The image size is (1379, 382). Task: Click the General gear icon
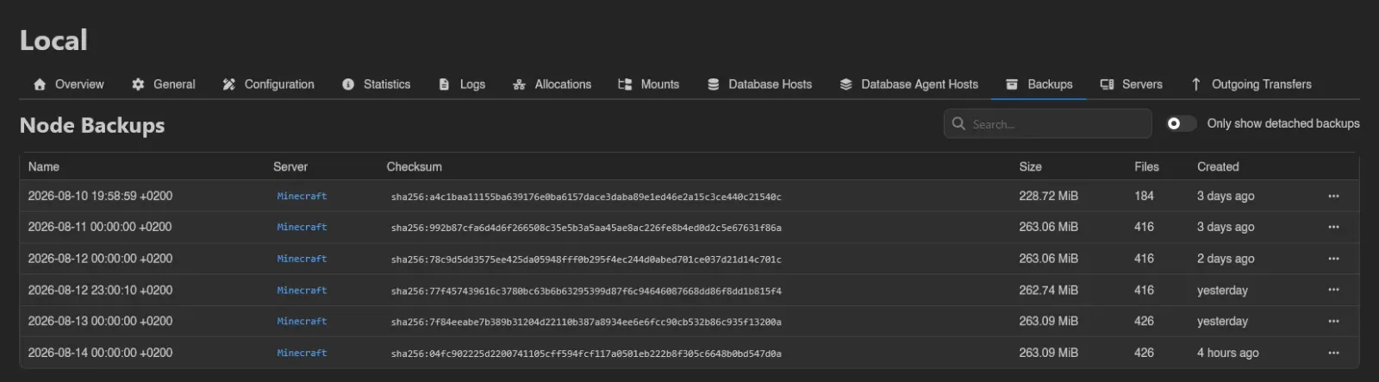pos(138,85)
